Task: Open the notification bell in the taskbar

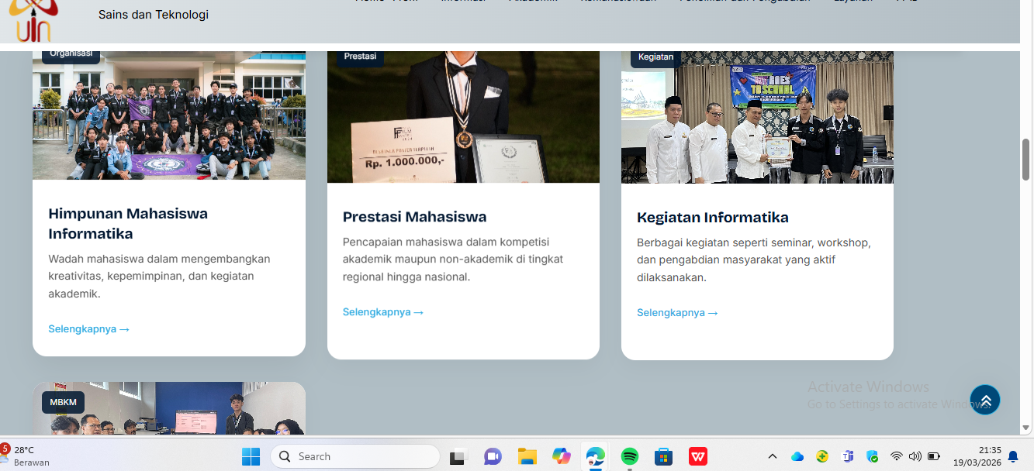Action: coord(1013,456)
